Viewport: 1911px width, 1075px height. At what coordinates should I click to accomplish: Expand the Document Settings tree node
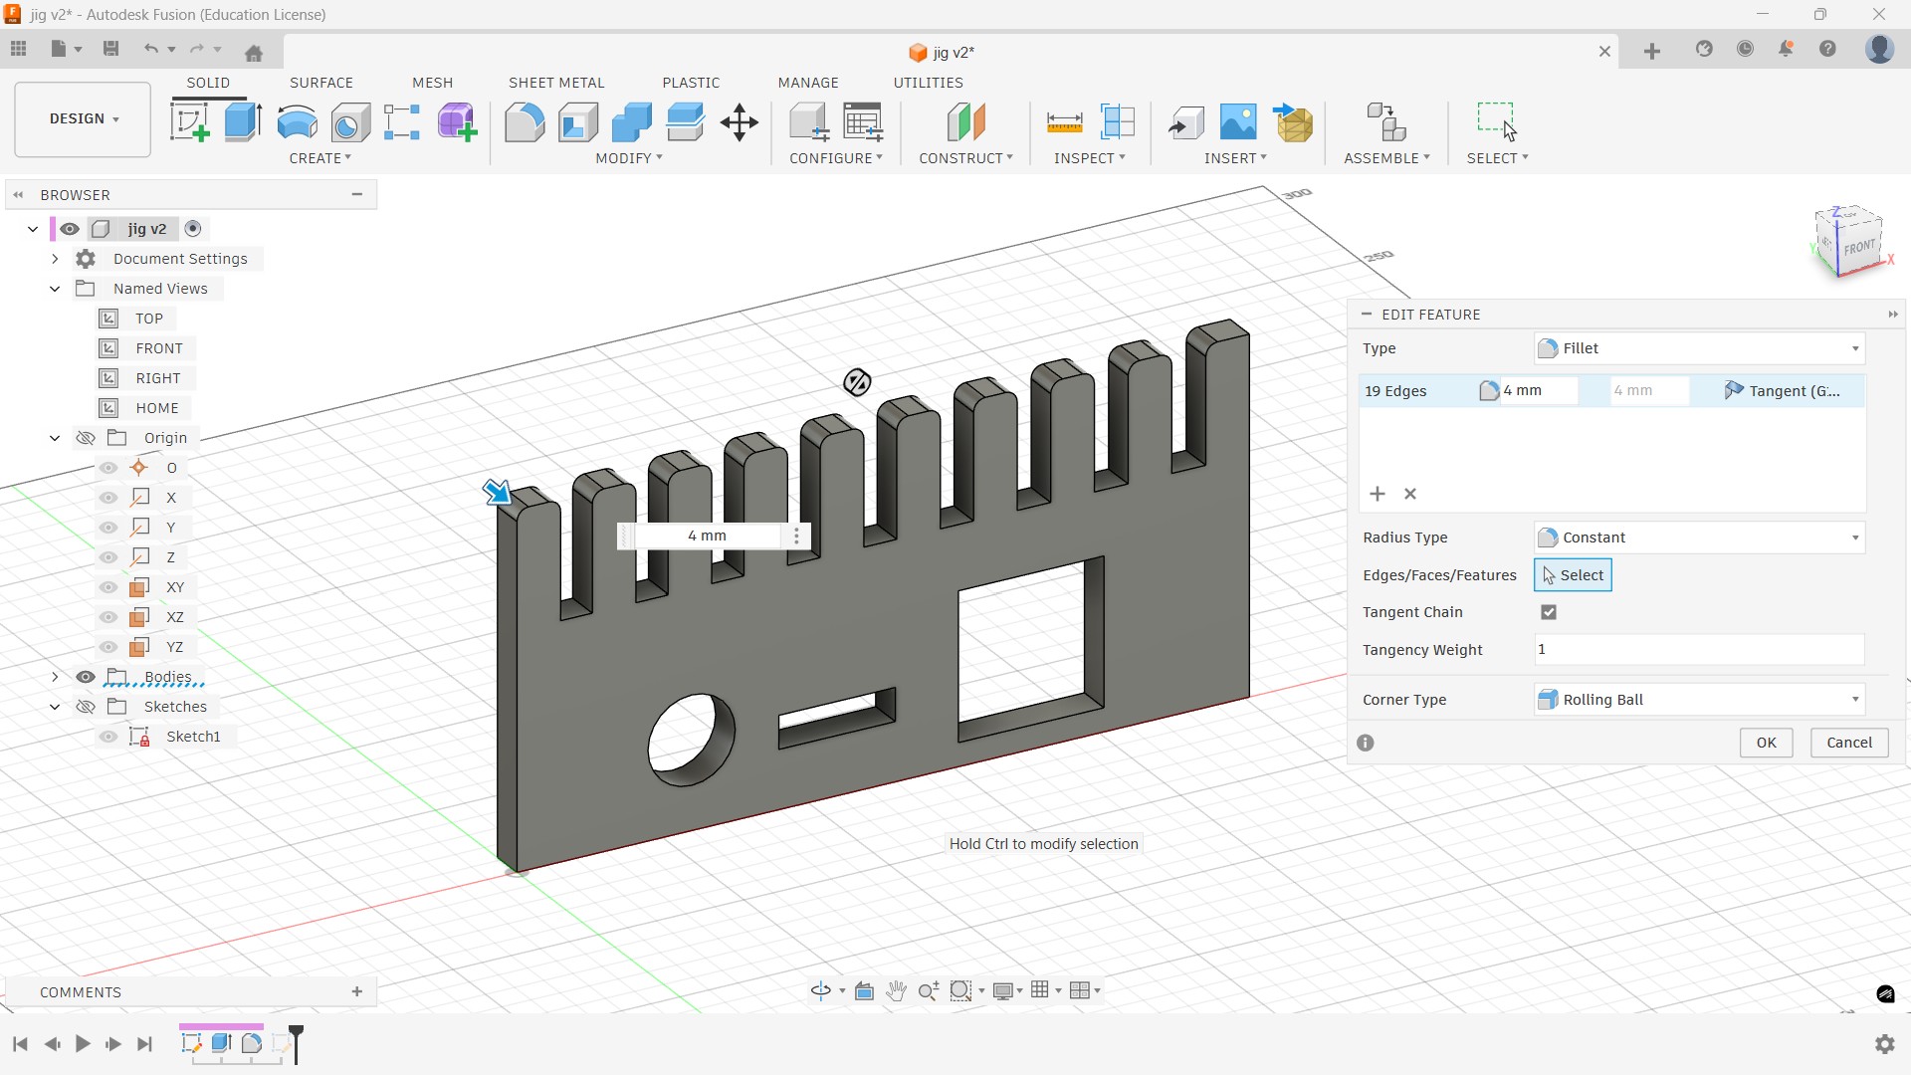pyautogui.click(x=55, y=259)
